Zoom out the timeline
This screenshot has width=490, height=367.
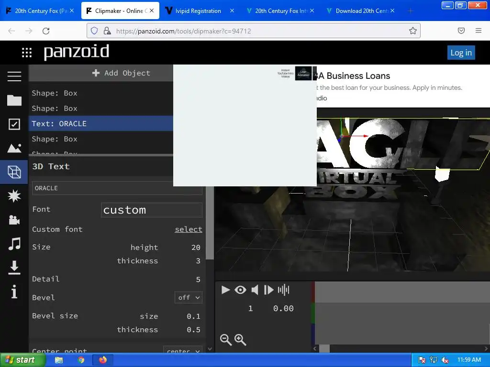click(x=226, y=340)
